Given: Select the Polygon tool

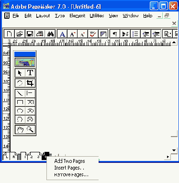Looking at the screenshot, I should 20,119.
